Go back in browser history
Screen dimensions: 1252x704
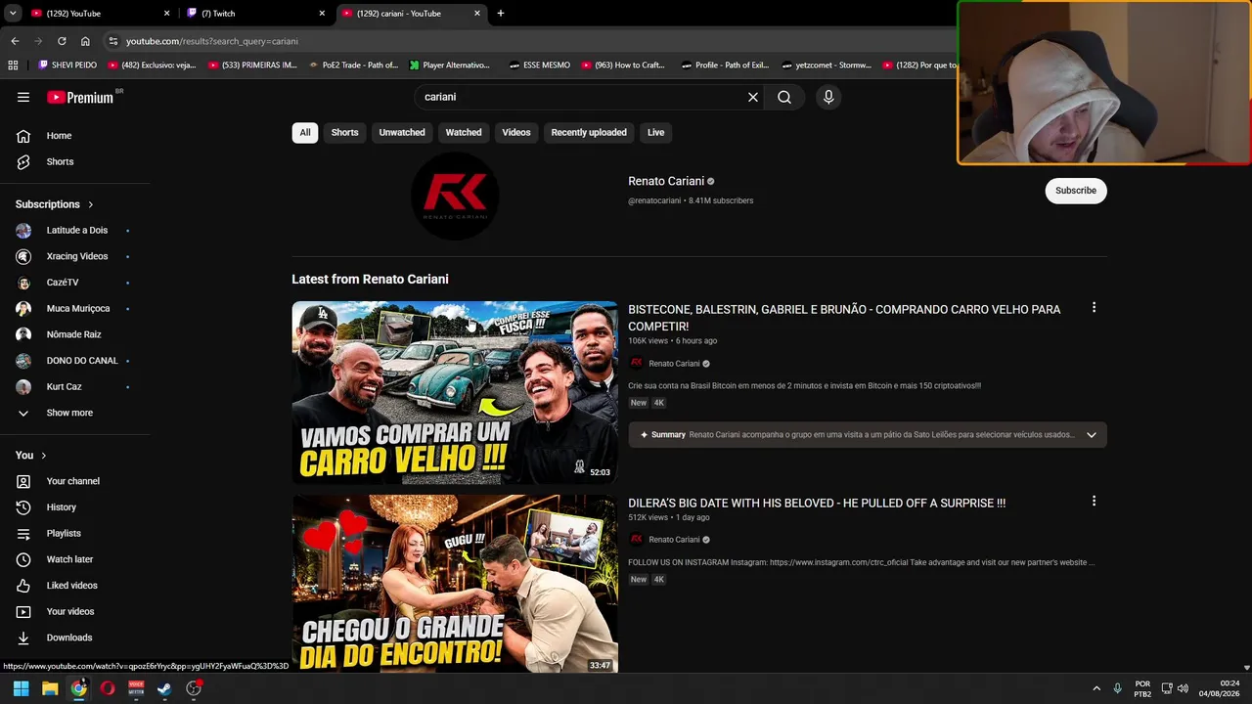(15, 41)
